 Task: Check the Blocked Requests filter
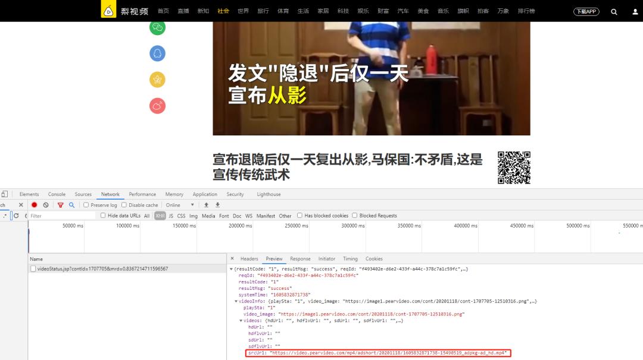pos(355,216)
